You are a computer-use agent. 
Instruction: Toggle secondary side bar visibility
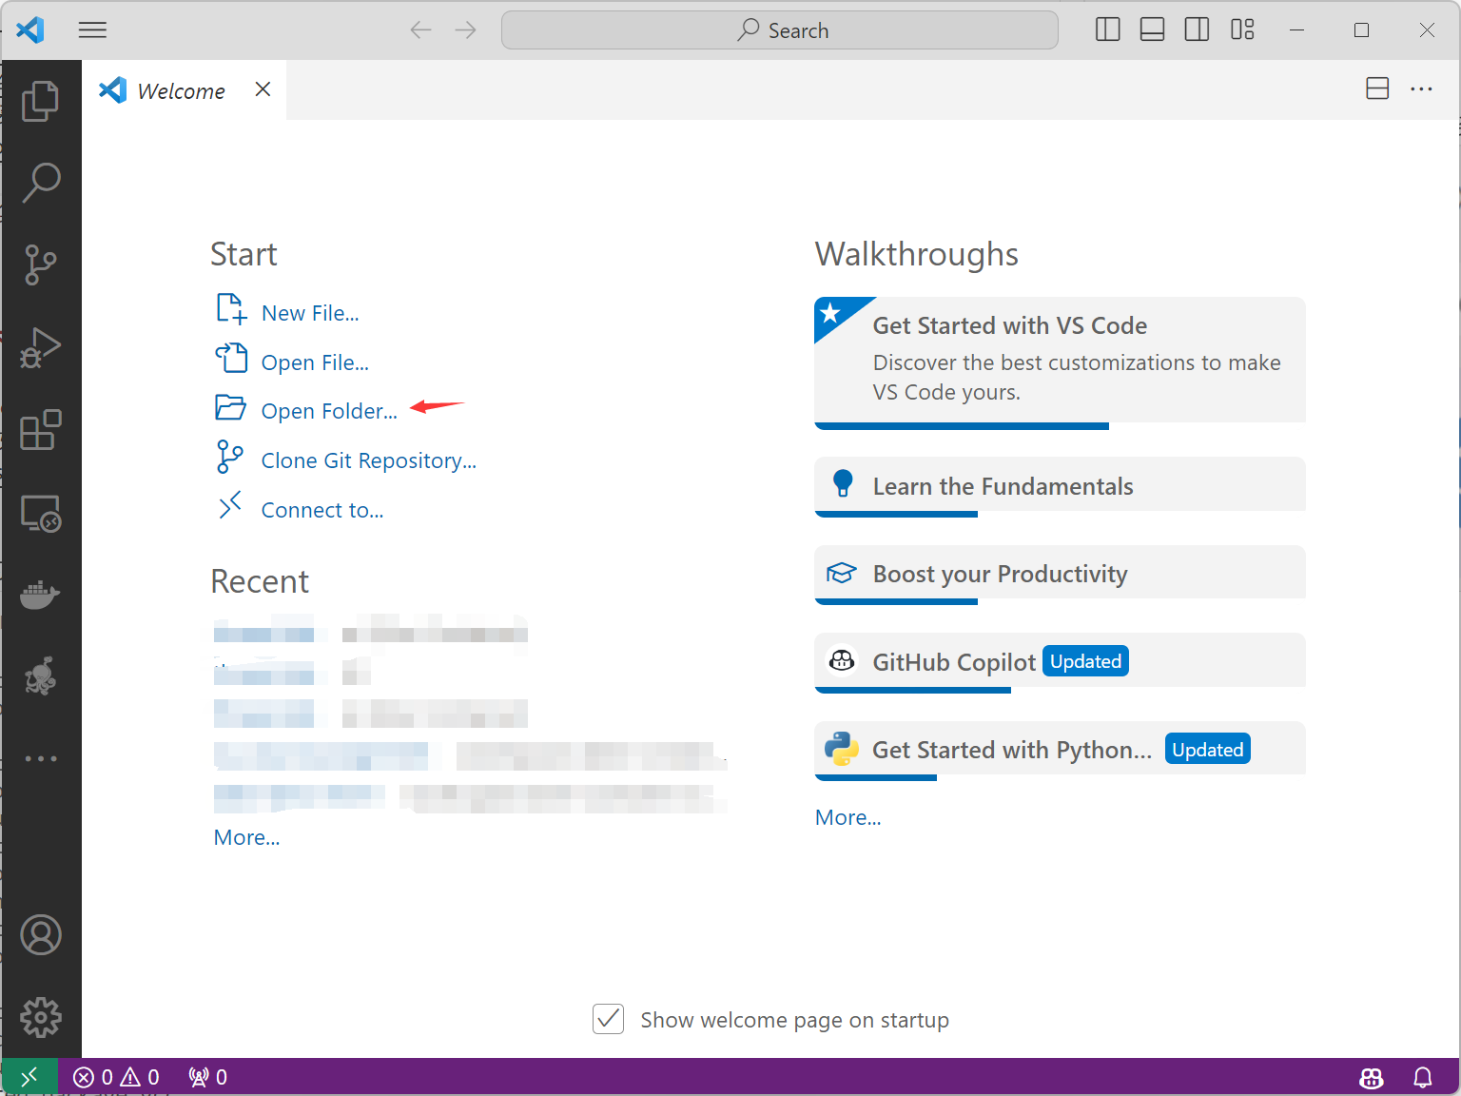(x=1197, y=29)
